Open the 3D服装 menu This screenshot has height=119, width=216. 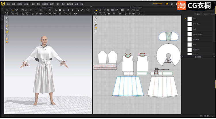20,4
